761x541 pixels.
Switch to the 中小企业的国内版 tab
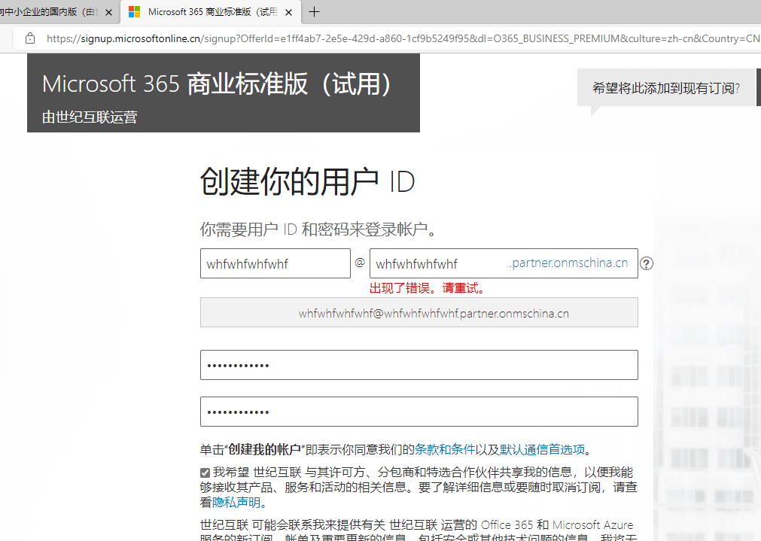click(x=48, y=12)
